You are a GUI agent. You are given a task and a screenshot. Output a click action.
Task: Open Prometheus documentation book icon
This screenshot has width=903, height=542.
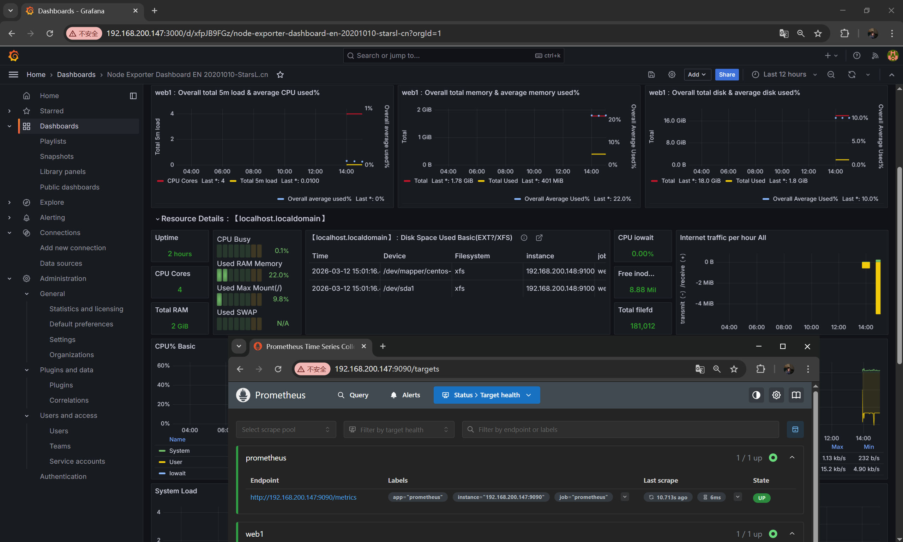(x=796, y=395)
